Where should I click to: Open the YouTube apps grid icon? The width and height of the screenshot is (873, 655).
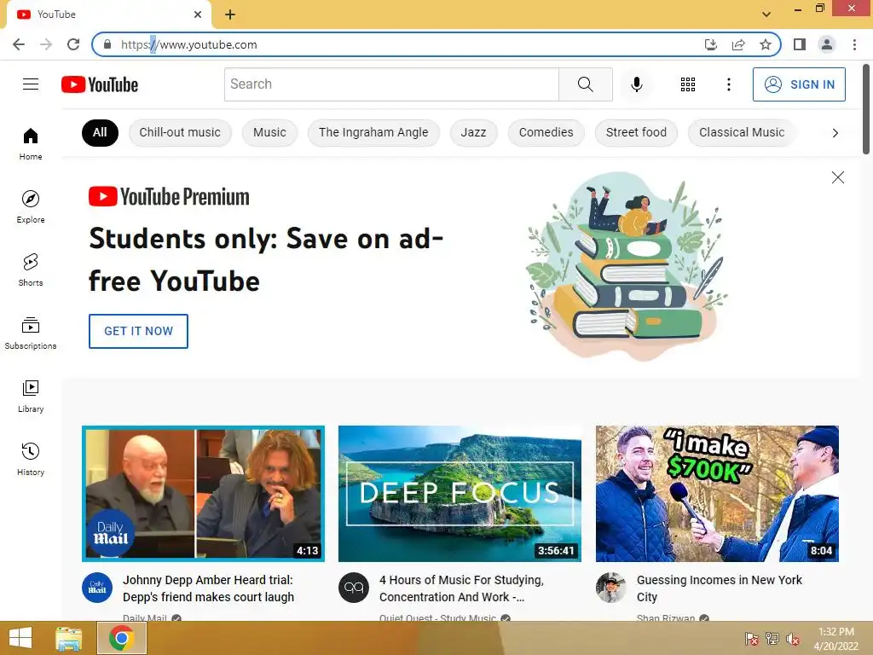[x=688, y=84]
